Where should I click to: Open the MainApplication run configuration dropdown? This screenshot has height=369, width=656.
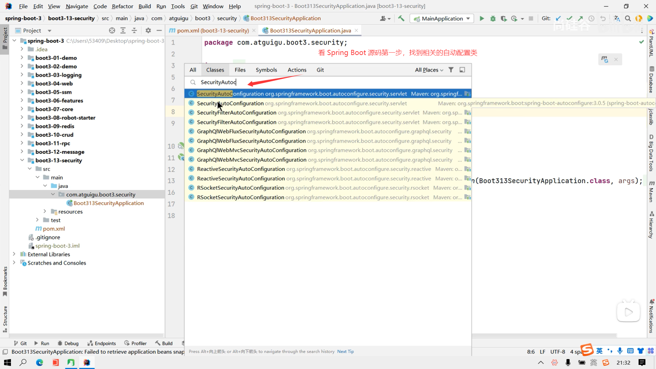click(442, 18)
